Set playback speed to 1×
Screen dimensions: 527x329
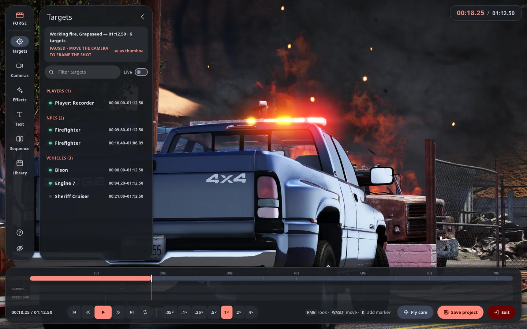(x=227, y=312)
